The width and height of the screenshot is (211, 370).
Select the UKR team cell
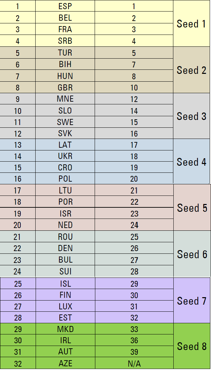pyautogui.click(x=65, y=156)
